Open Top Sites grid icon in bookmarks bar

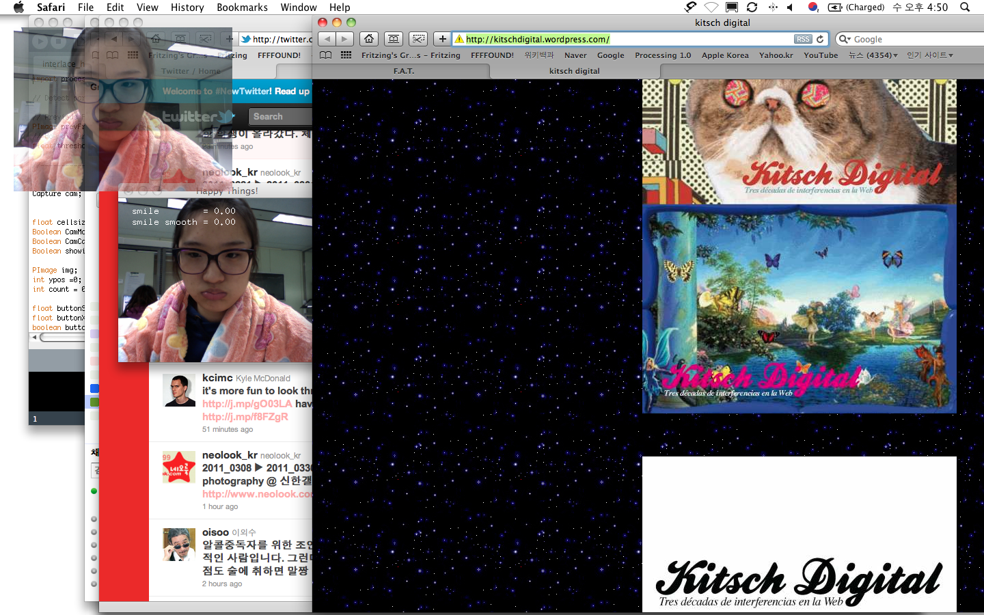(x=346, y=55)
